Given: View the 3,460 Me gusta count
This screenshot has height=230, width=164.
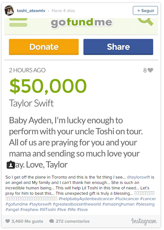Looking at the screenshot, I should click(27, 221).
